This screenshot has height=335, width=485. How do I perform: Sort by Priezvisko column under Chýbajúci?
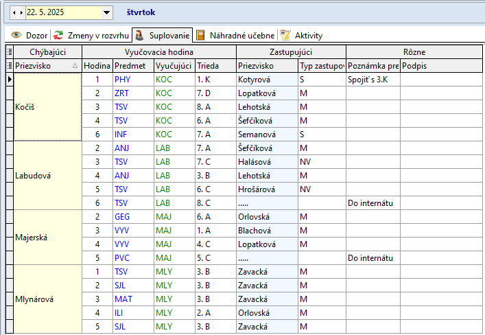click(x=47, y=66)
